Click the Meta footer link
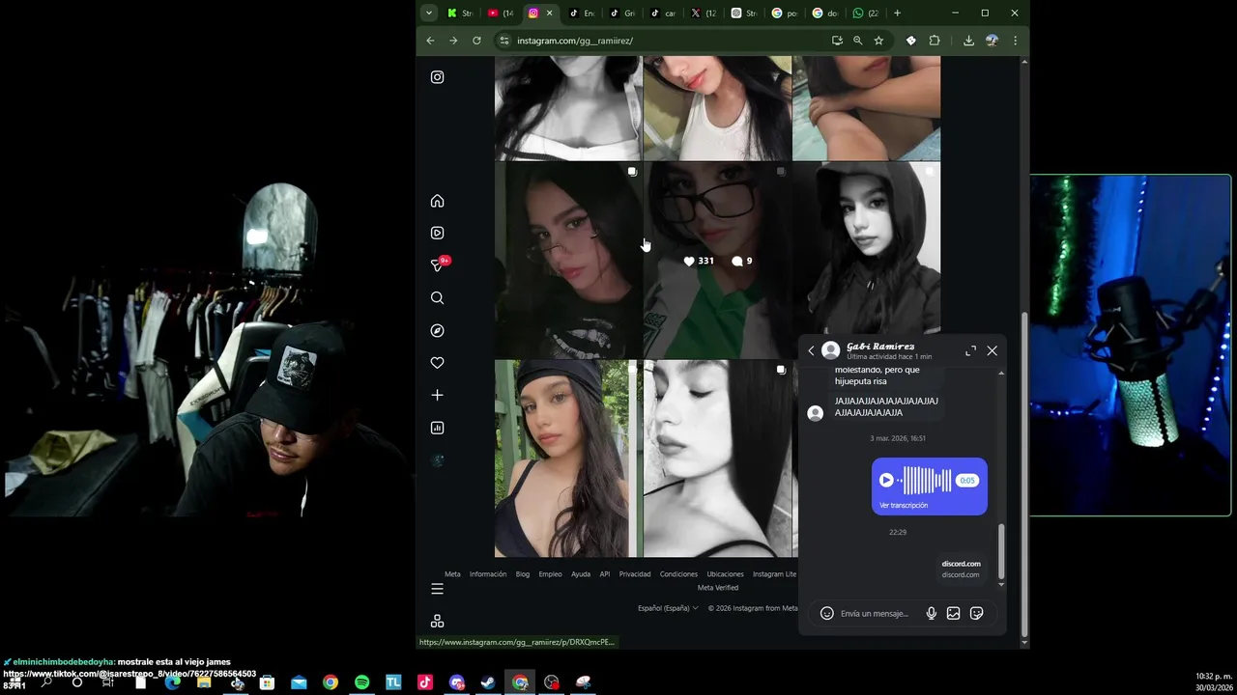 (452, 574)
